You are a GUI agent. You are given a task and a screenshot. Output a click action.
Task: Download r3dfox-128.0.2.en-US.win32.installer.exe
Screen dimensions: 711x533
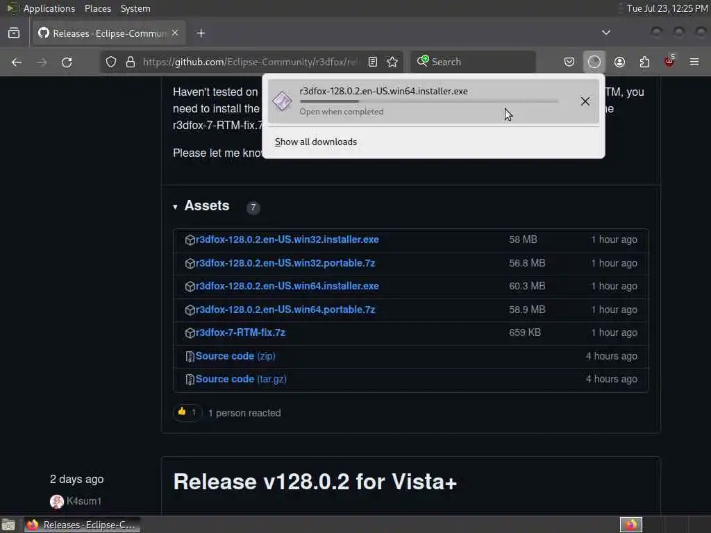point(287,239)
